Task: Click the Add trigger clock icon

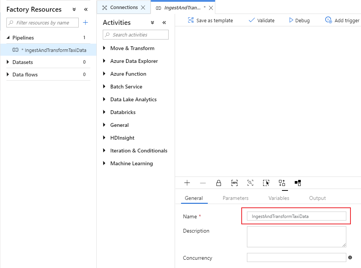Action: pyautogui.click(x=329, y=20)
